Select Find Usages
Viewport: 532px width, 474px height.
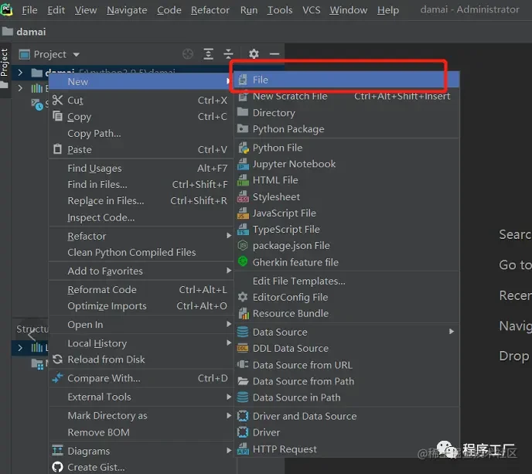(142, 168)
